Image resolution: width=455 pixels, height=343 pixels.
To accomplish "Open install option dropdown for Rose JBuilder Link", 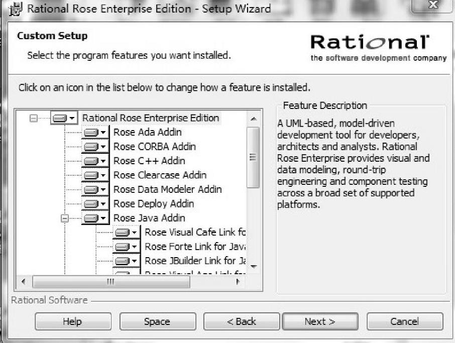I will (127, 261).
